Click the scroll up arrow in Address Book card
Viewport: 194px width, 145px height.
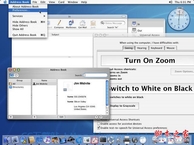pos(107,110)
